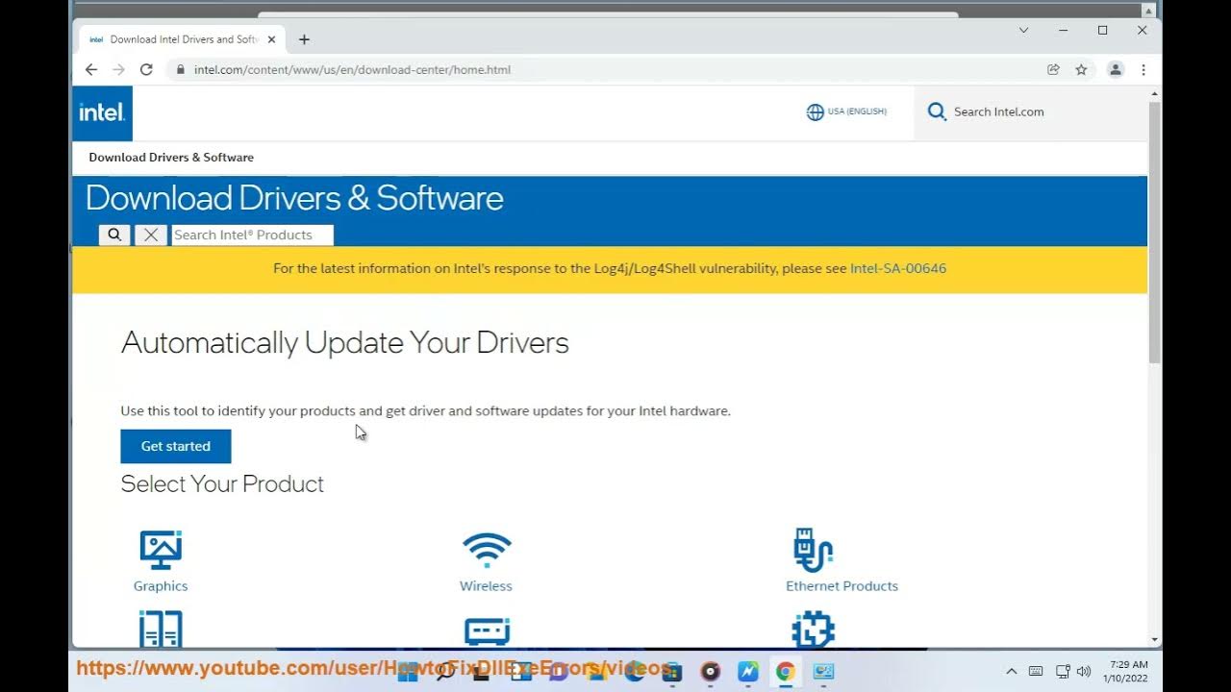The width and height of the screenshot is (1231, 692).
Task: Open a new browser tab
Action: pyautogui.click(x=304, y=39)
